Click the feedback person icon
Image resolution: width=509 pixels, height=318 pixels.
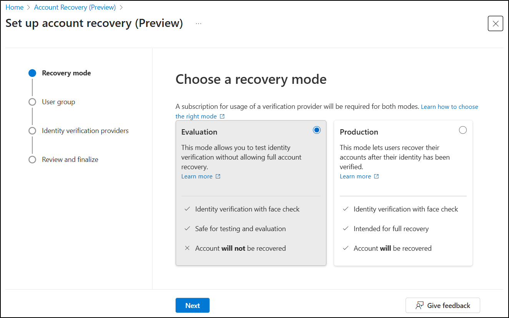click(x=419, y=305)
